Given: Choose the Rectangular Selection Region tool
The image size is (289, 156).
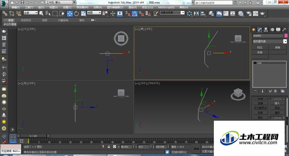Looking at the screenshot, I should [x=55, y=13].
